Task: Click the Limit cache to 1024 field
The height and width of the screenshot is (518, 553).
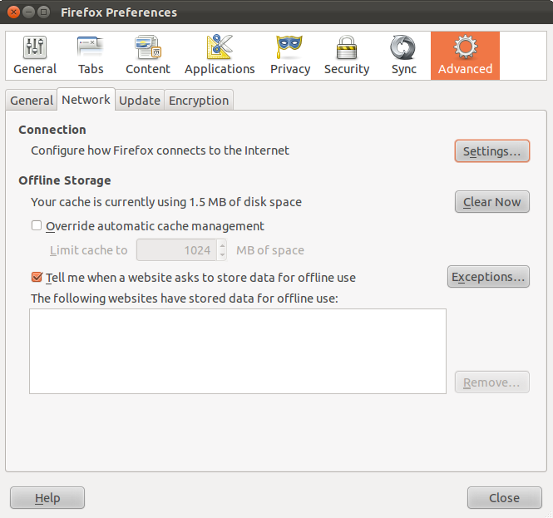Action: [x=176, y=250]
